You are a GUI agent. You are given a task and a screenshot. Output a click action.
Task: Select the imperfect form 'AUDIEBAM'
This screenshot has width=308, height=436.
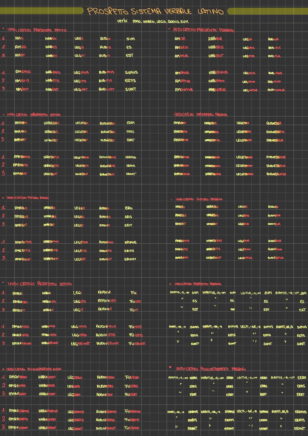click(x=108, y=123)
